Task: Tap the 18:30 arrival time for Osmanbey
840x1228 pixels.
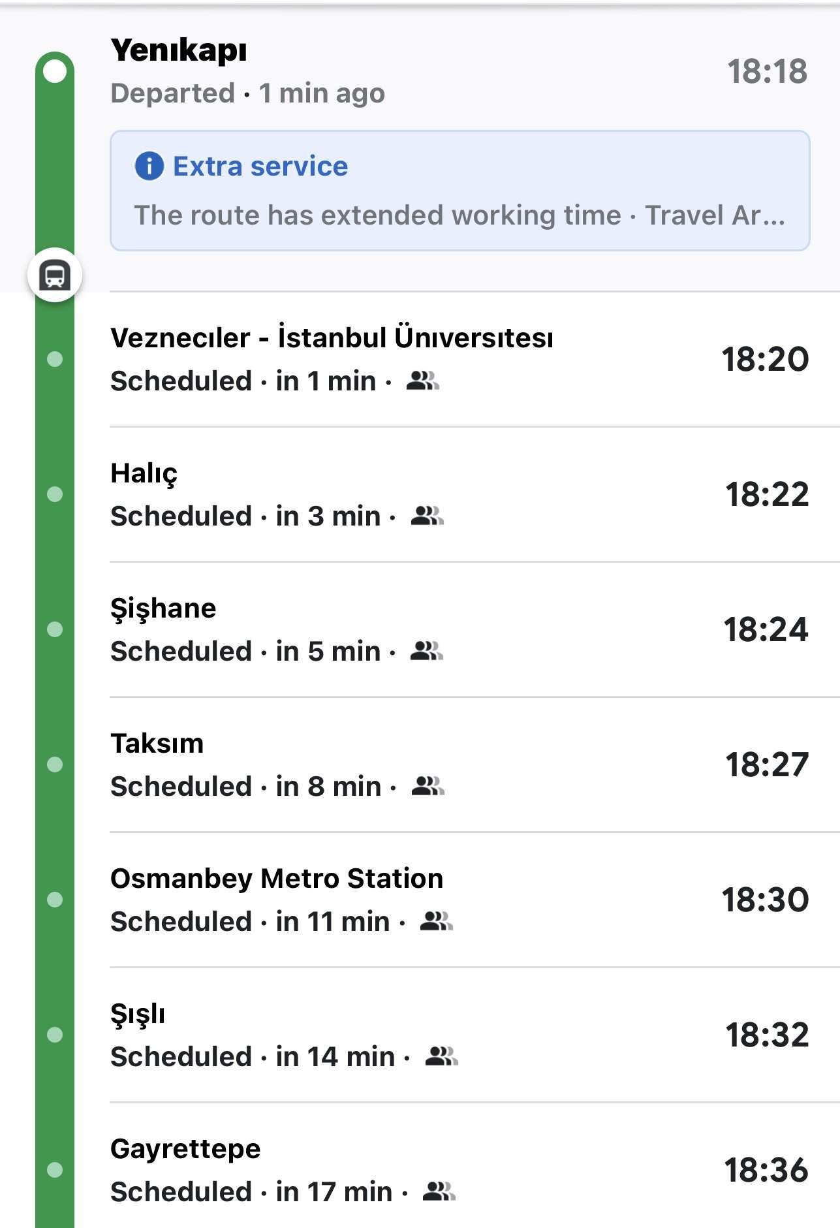Action: [x=765, y=900]
